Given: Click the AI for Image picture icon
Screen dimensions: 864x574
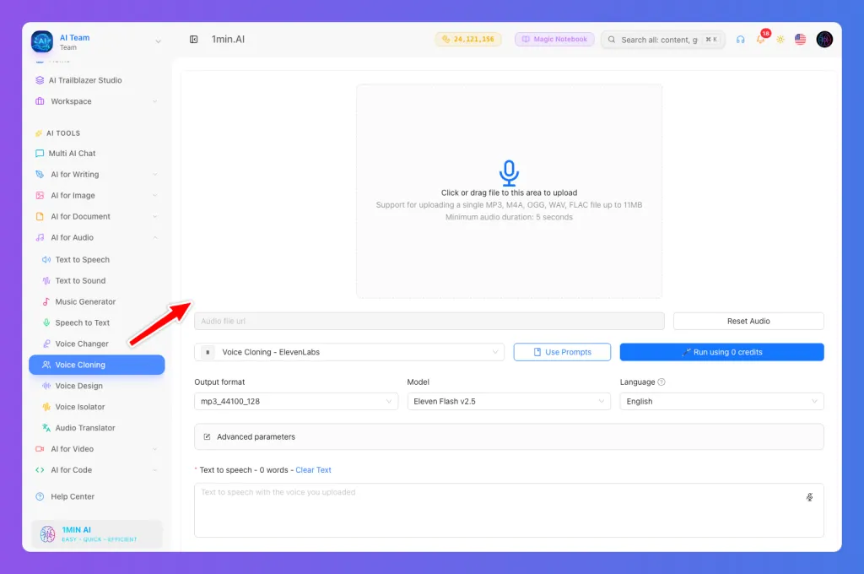Looking at the screenshot, I should 40,195.
